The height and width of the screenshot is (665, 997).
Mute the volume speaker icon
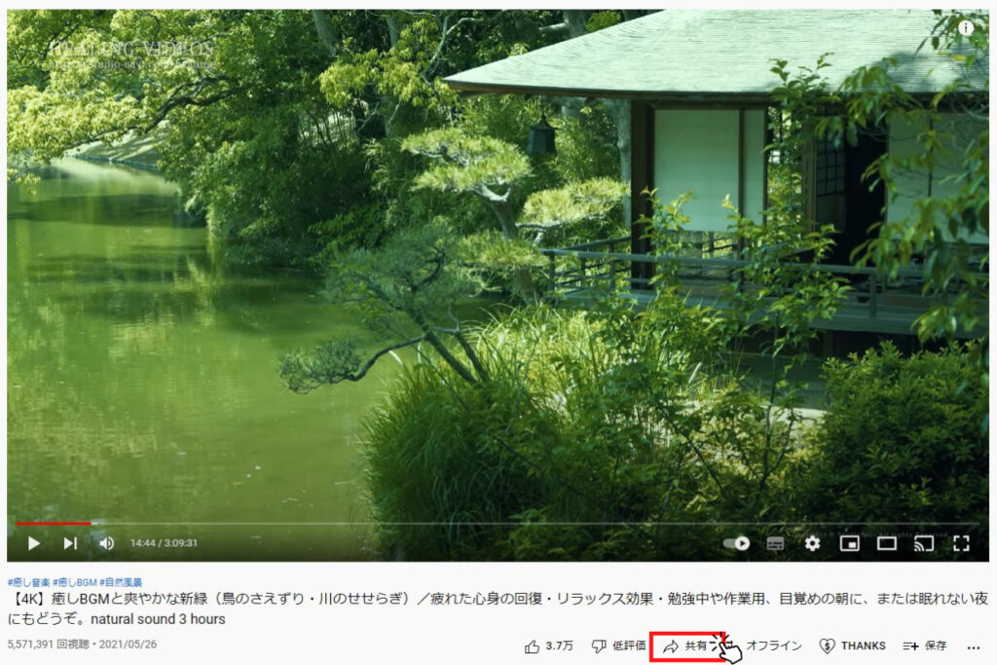click(x=107, y=543)
